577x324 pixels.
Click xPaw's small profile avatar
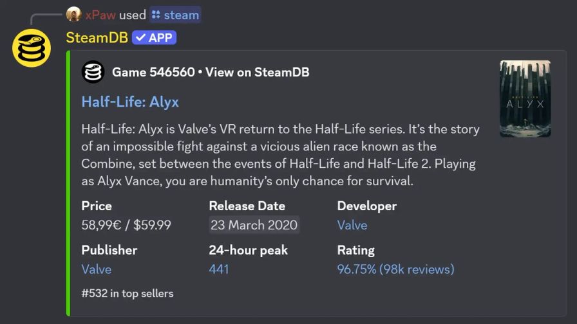pyautogui.click(x=73, y=15)
